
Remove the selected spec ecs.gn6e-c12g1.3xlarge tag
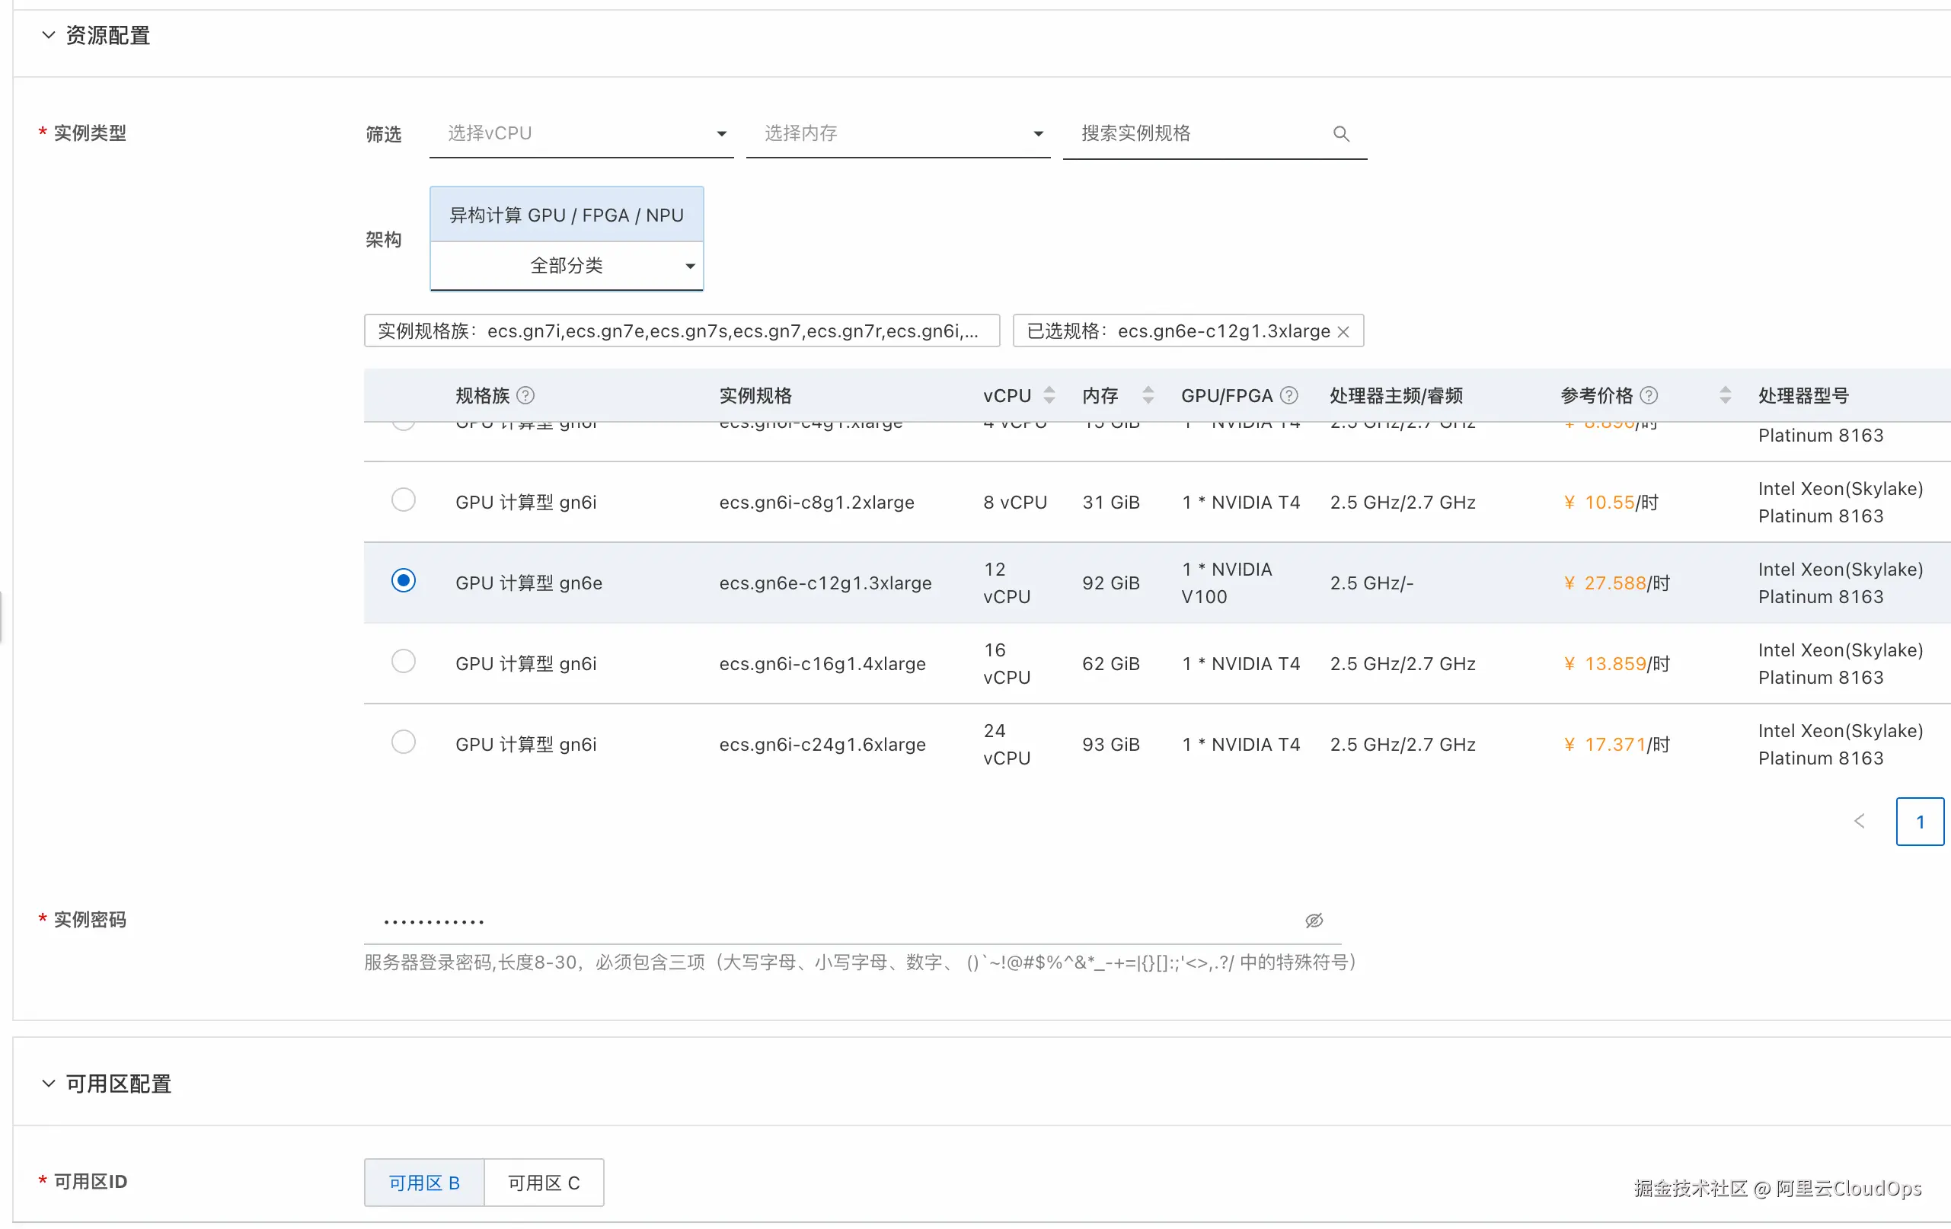[1343, 332]
